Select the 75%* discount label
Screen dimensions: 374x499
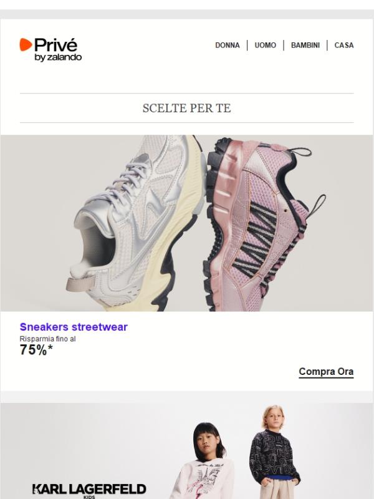pyautogui.click(x=36, y=350)
